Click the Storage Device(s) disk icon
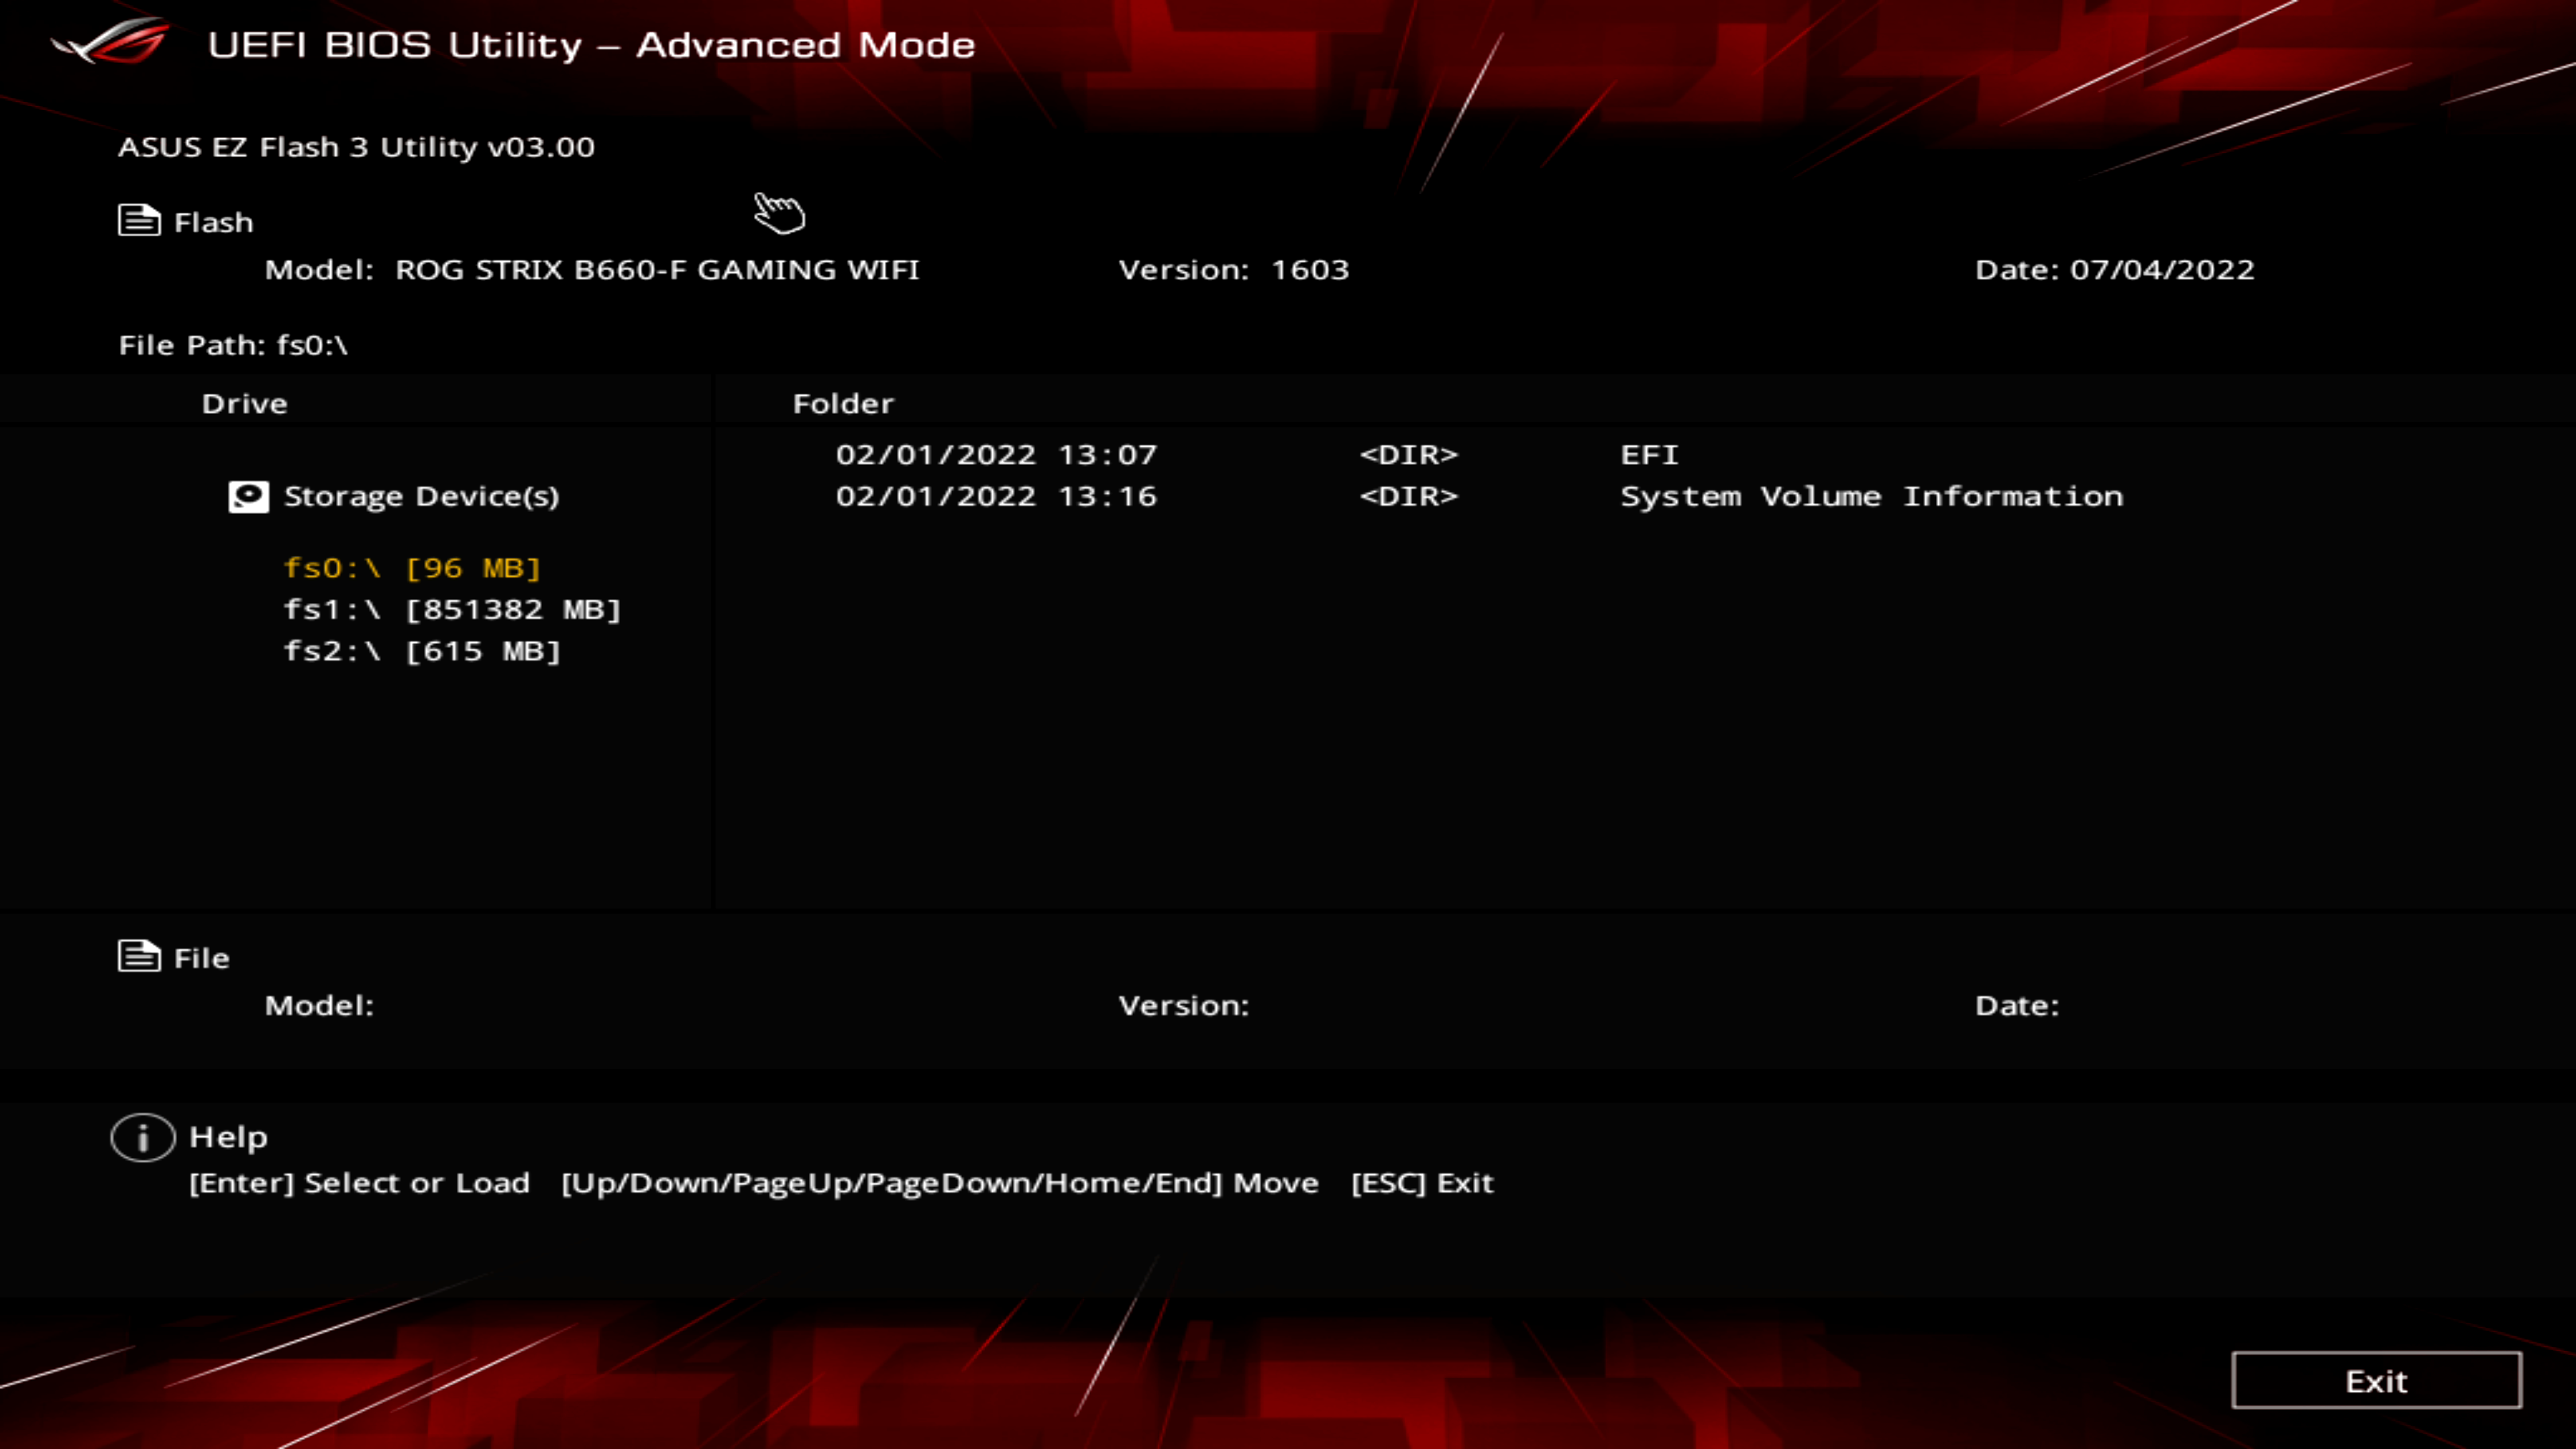 [x=248, y=496]
